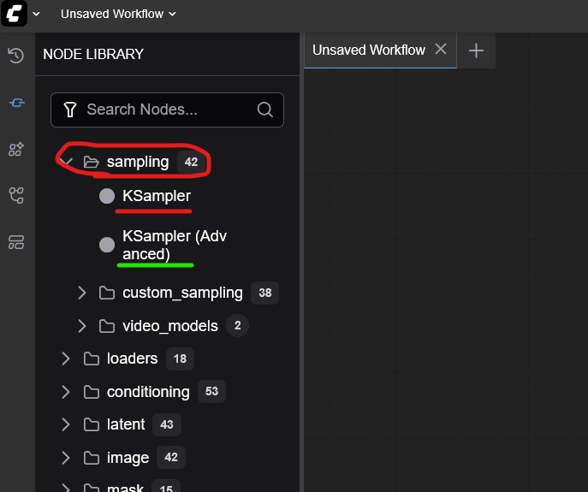The width and height of the screenshot is (588, 492).
Task: Open the Unsaved Workflow title dropdown
Action: 118,14
